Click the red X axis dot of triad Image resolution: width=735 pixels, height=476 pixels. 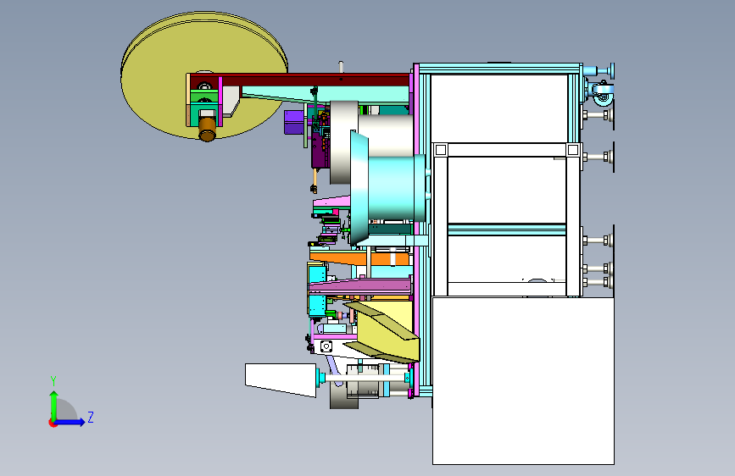[x=53, y=423]
